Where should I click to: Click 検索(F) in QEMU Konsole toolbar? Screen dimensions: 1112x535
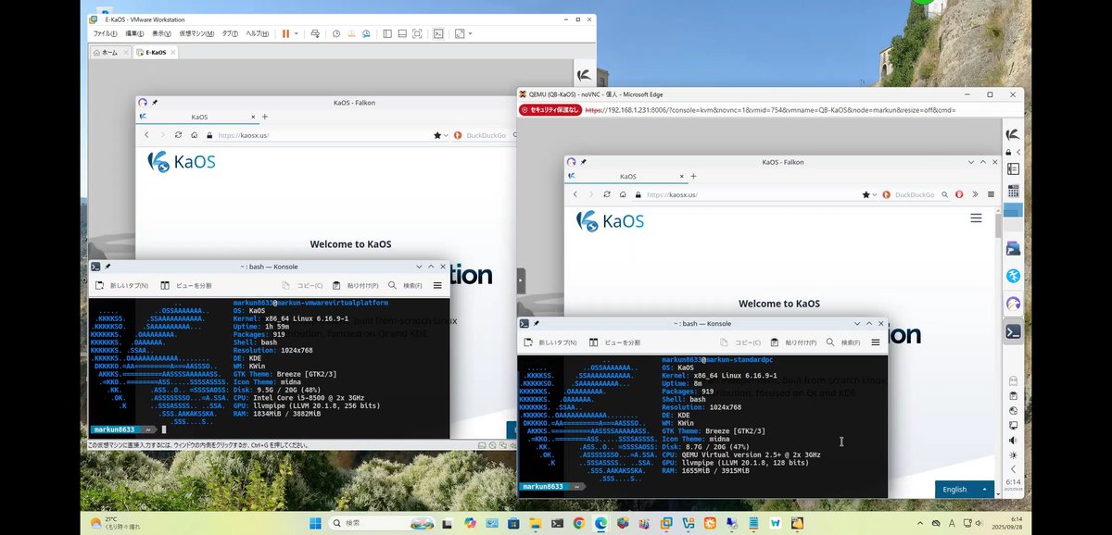pyautogui.click(x=842, y=342)
